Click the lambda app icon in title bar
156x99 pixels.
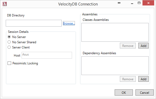click(x=5, y=4)
